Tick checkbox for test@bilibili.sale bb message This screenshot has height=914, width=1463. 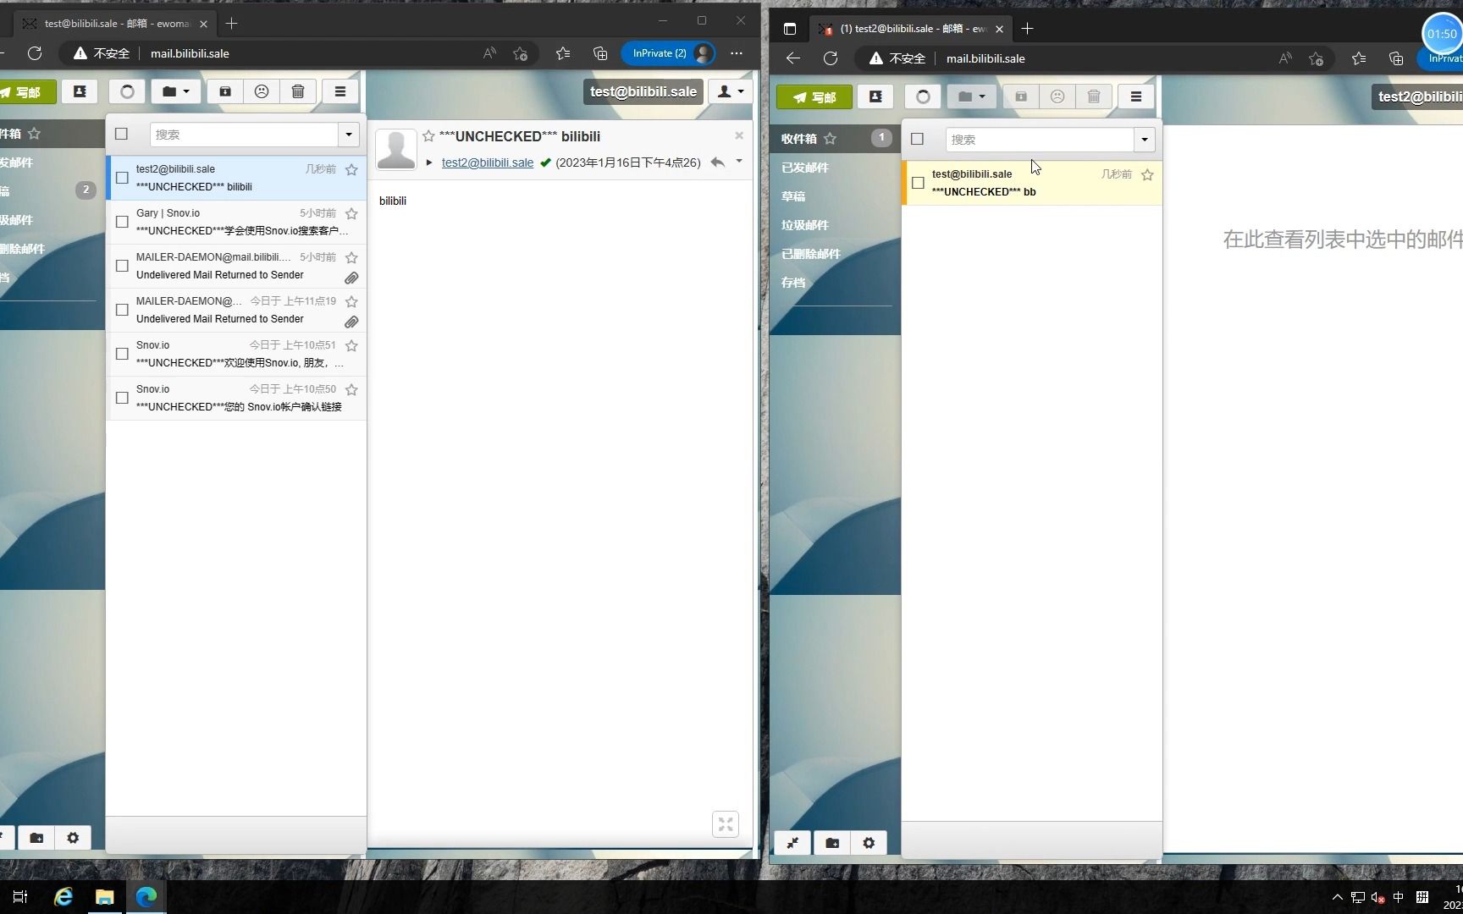[x=918, y=183]
